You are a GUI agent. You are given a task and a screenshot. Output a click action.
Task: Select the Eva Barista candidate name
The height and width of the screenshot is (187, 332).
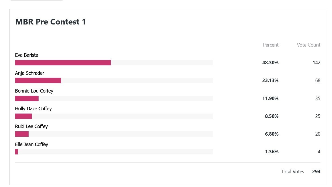point(27,55)
